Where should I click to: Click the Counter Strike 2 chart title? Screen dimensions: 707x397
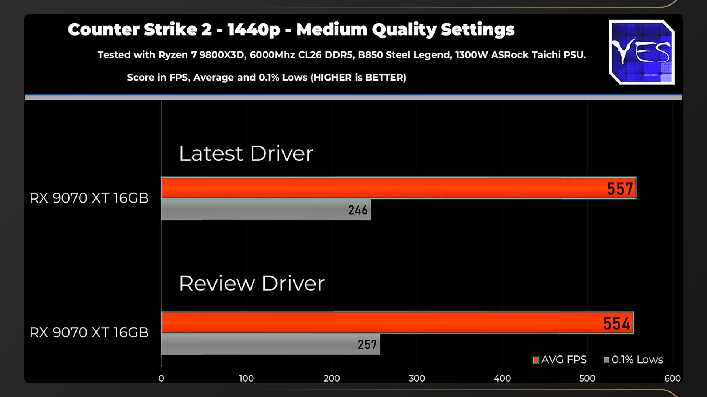[x=291, y=29]
